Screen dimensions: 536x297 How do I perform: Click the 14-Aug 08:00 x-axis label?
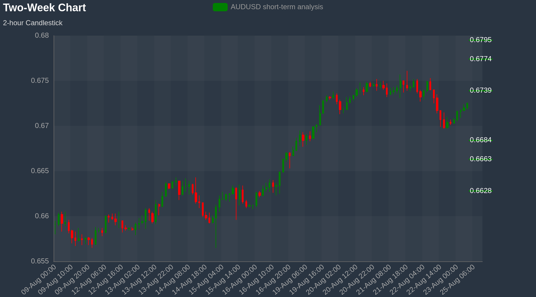click(173, 279)
